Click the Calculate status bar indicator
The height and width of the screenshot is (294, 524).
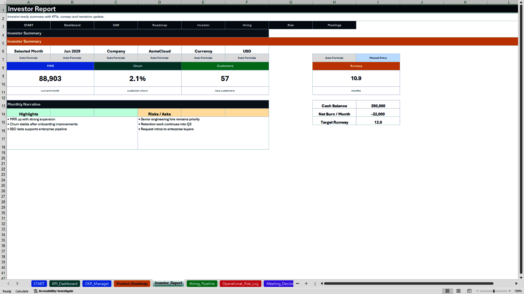coord(22,291)
